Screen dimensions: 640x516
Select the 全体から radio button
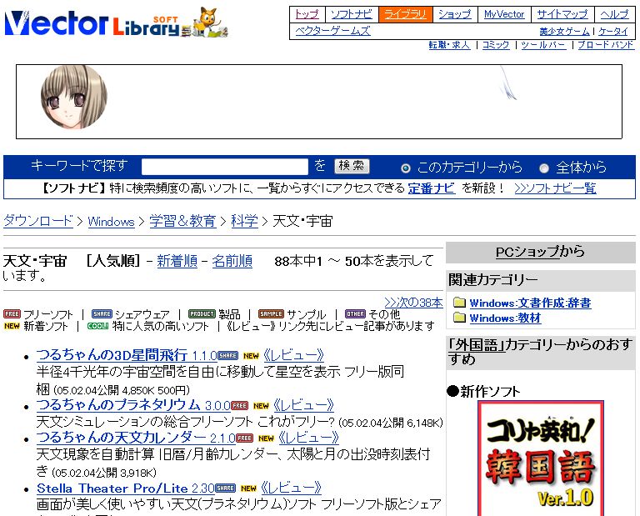(x=544, y=168)
